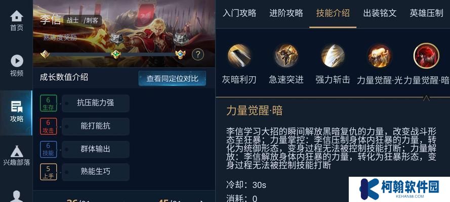The width and height of the screenshot is (450, 202).
Task: Switch to the 入门攻略 tab
Action: 239,13
